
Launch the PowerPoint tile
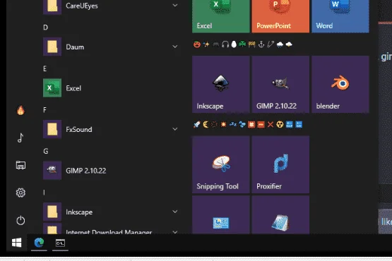280,16
